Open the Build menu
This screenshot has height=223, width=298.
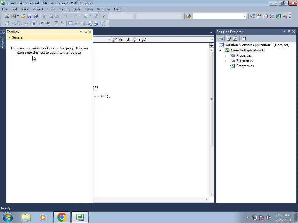(51, 9)
